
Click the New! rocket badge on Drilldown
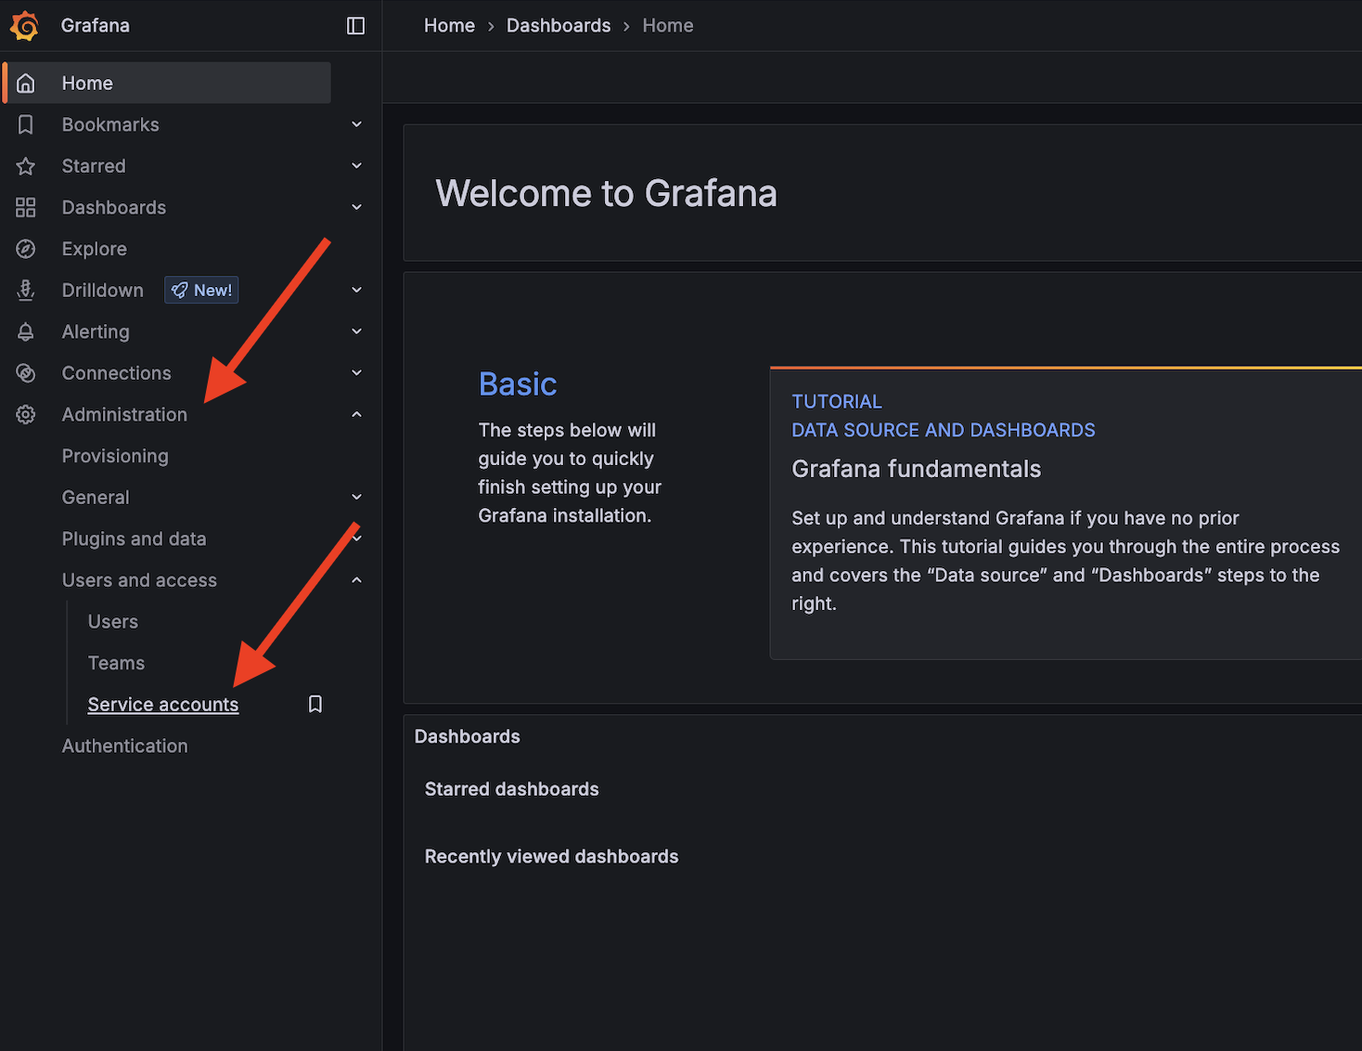pyautogui.click(x=201, y=290)
